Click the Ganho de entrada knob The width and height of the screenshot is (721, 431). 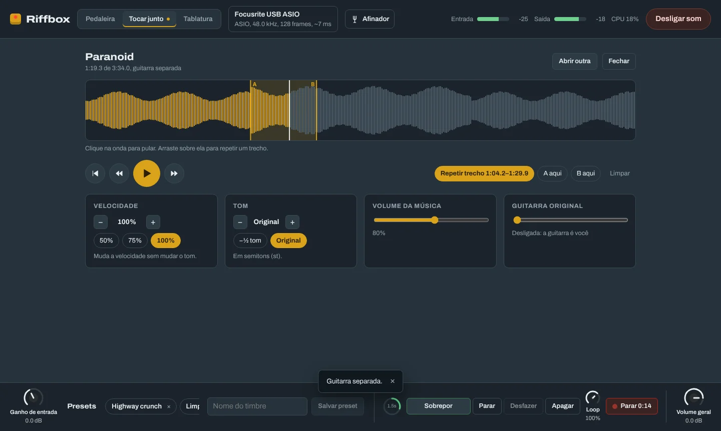pyautogui.click(x=34, y=398)
